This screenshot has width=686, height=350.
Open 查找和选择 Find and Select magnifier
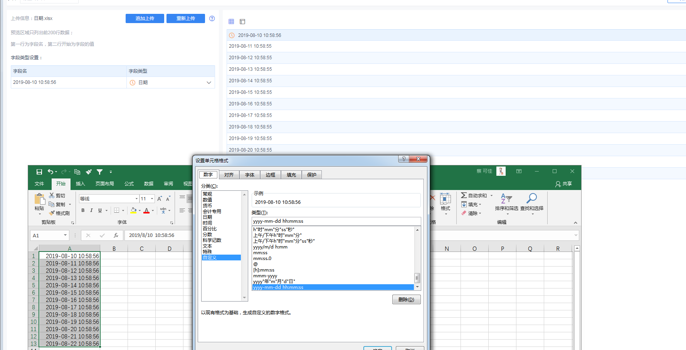pos(532,203)
